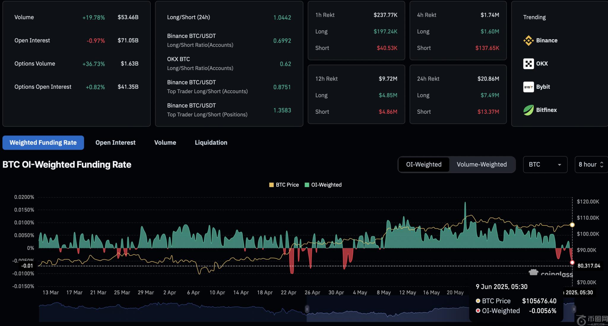Viewport: 608px width, 326px height.
Task: Open the Open Interest tab
Action: click(115, 143)
